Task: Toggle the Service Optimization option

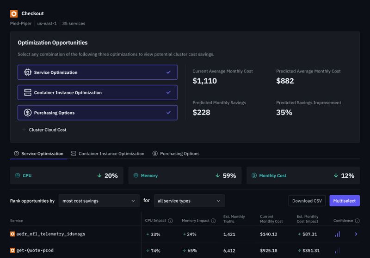Action: pos(97,72)
